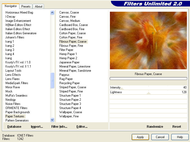Select Mirror Rave category
Screen dimensions: 190x142
tap(13, 87)
